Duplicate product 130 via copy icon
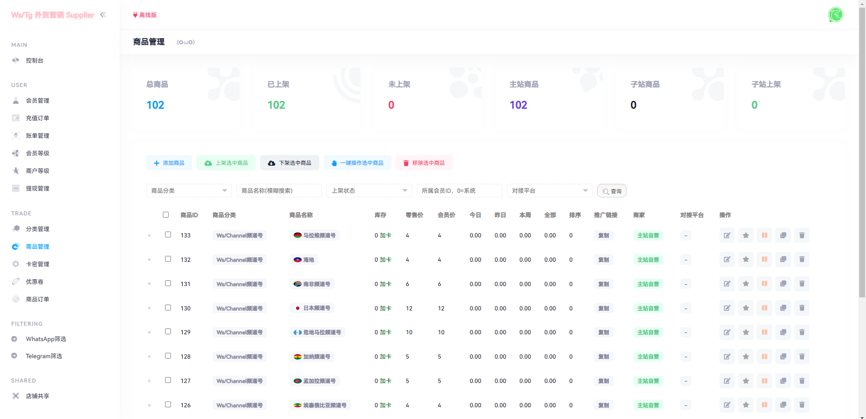 [783, 308]
